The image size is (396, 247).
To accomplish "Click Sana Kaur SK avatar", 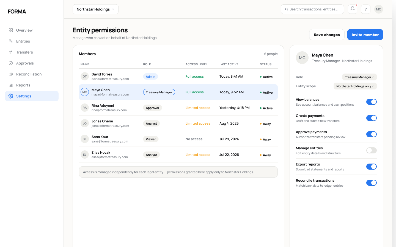I will pyautogui.click(x=85, y=139).
